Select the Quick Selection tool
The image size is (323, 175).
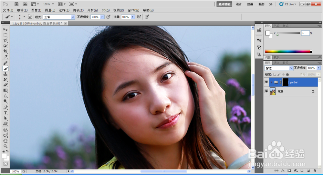coord(5,46)
